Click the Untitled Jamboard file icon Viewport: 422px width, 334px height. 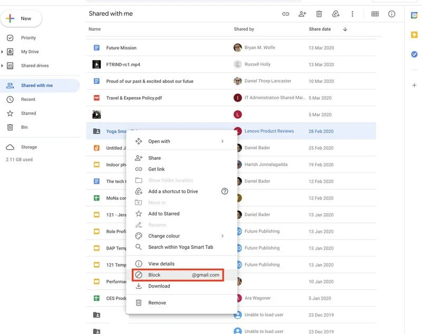(97, 148)
